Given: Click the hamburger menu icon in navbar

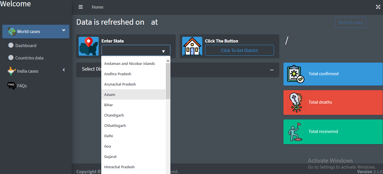Looking at the screenshot, I should click(x=81, y=7).
